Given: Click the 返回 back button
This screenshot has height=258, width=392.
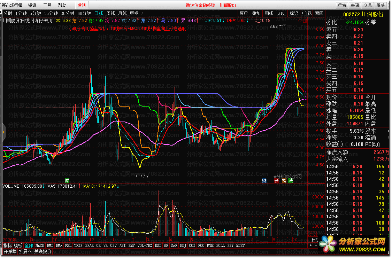Looking at the screenshot, I should pyautogui.click(x=319, y=14).
